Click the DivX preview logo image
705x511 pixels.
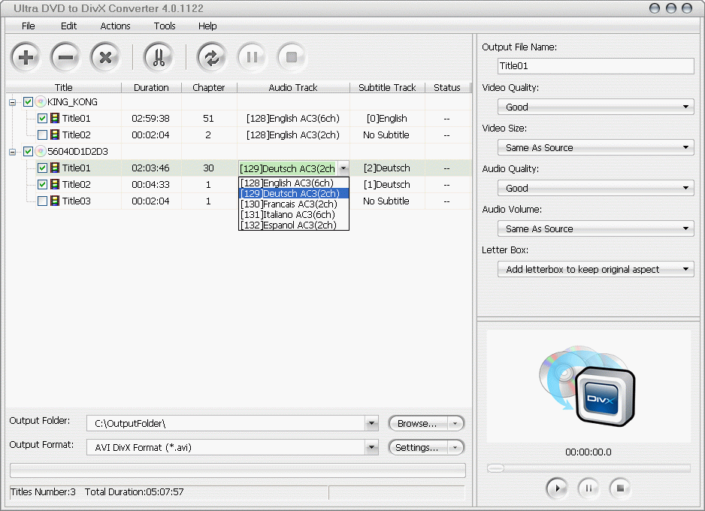588,386
